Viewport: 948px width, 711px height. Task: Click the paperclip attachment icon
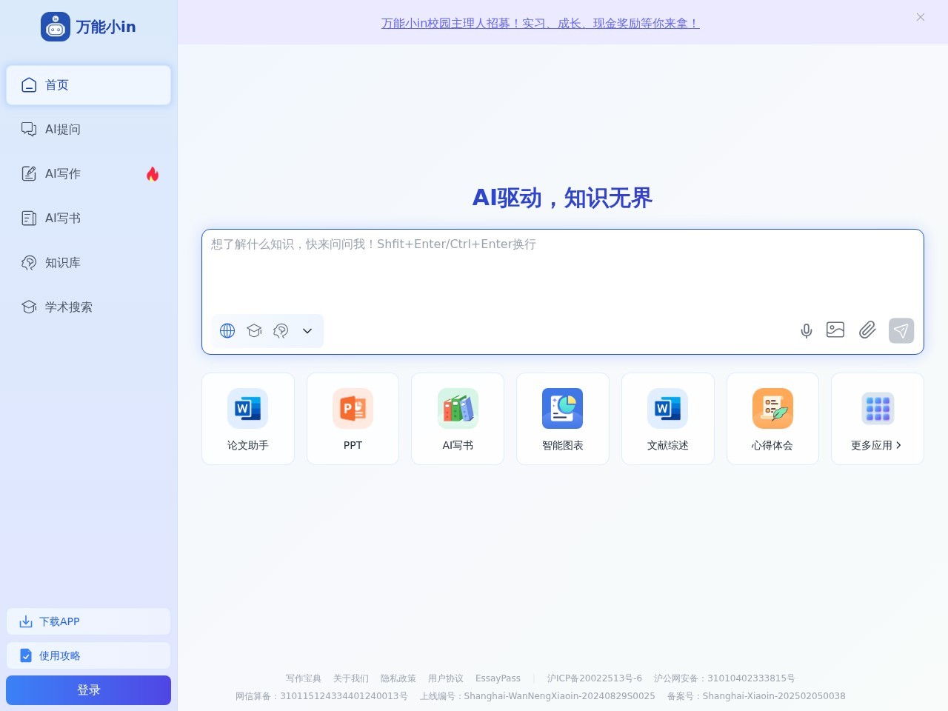(x=867, y=330)
